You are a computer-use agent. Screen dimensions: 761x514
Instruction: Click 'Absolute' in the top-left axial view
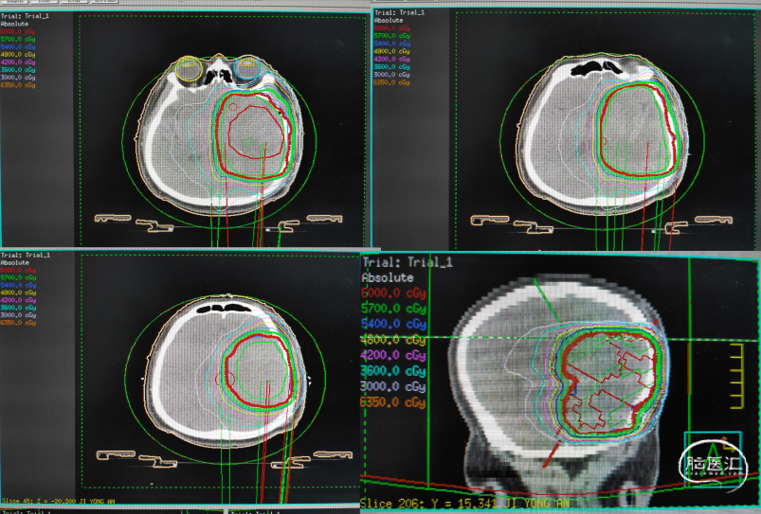tap(14, 24)
